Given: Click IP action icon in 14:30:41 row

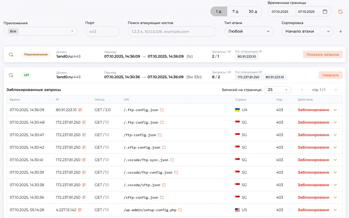Looking at the screenshot, I should pyautogui.click(x=84, y=160).
